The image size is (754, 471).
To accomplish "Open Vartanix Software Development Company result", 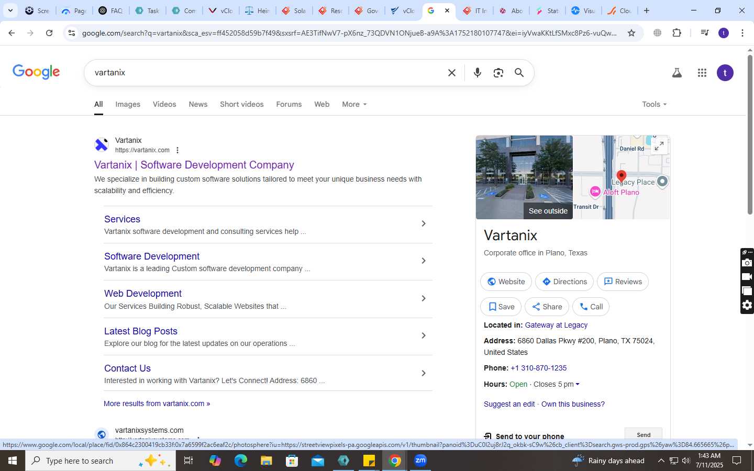I will click(194, 165).
